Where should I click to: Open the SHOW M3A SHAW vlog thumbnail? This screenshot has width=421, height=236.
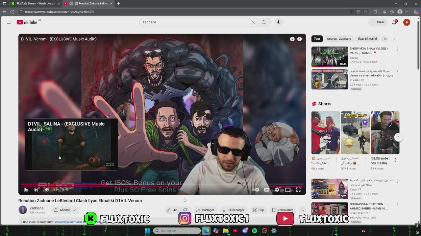coord(330,57)
